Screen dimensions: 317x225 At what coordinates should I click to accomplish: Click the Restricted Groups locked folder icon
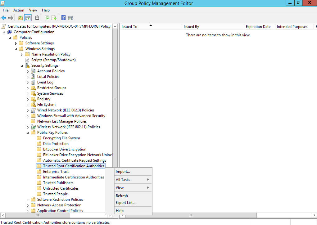pyautogui.click(x=33, y=88)
